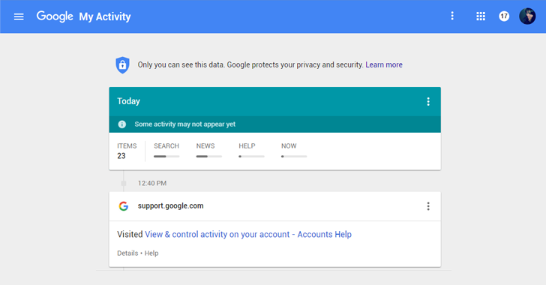Open the Today card three-dot menu
The height and width of the screenshot is (285, 546).
pos(428,101)
